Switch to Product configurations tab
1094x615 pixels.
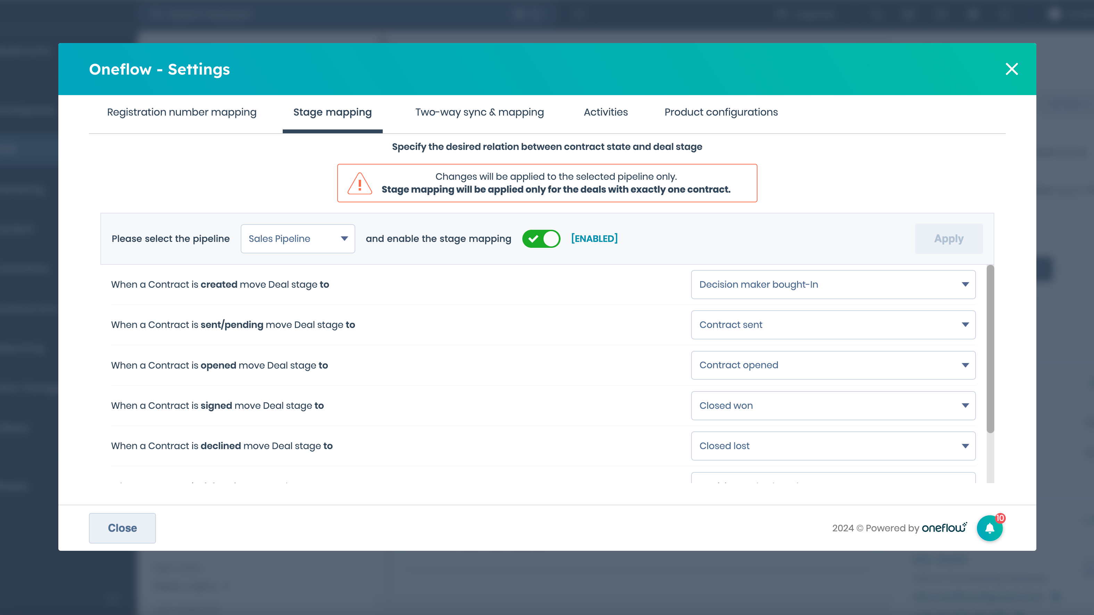point(721,112)
